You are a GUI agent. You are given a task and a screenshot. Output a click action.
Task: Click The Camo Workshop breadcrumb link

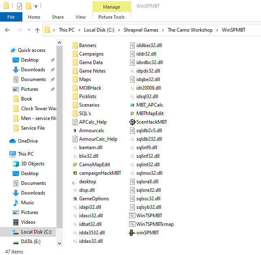point(190,30)
